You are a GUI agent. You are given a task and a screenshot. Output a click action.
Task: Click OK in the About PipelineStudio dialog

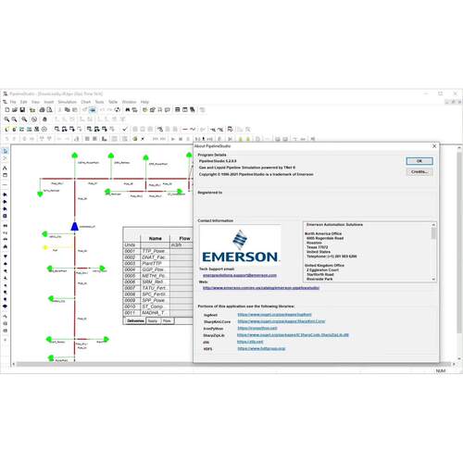point(419,161)
